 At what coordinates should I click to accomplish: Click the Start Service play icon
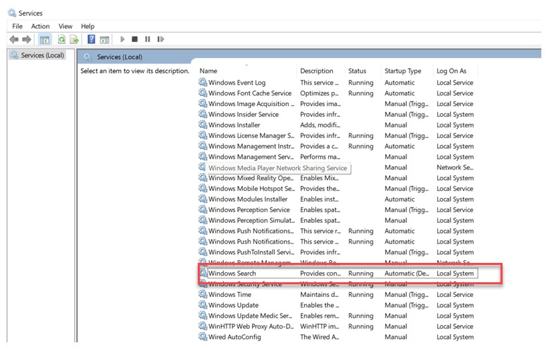122,39
